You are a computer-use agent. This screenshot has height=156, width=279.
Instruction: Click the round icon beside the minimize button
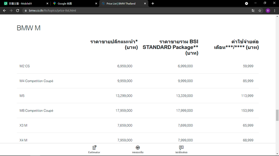tap(246, 3)
